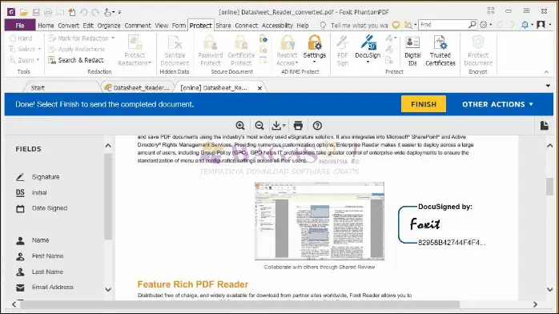Click the DocuSigned by Foxit signature
559x314 pixels.
pos(442,224)
